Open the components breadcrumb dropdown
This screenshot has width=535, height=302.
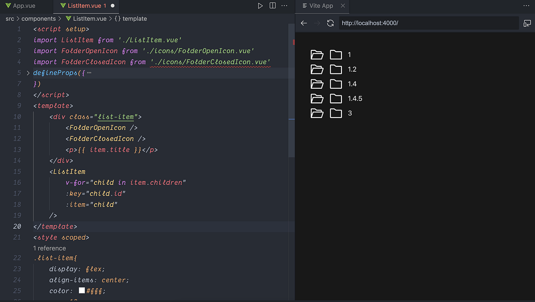point(39,19)
